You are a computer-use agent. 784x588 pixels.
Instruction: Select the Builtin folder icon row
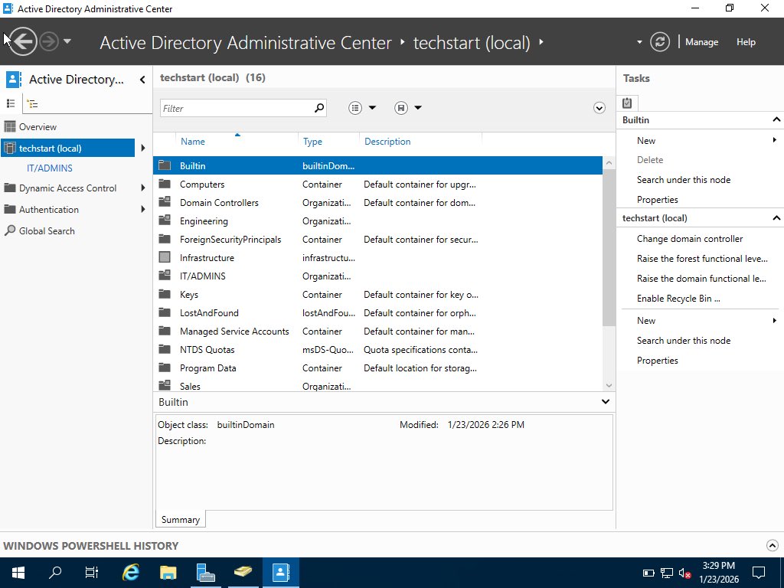click(165, 165)
